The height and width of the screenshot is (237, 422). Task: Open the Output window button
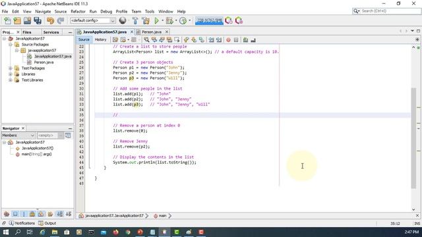pos(47,223)
